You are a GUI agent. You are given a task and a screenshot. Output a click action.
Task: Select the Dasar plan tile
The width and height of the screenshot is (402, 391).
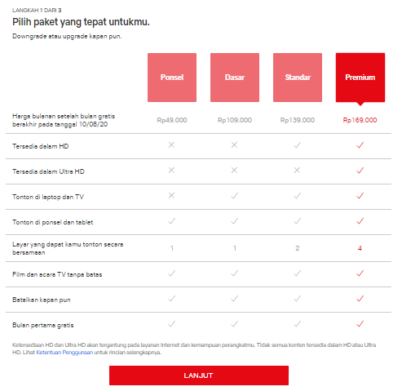click(235, 78)
